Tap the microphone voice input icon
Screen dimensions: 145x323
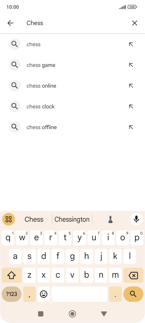coord(136,219)
